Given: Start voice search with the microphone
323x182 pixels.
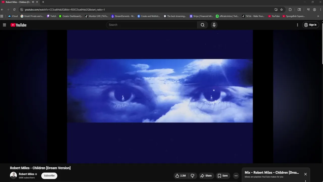Looking at the screenshot, I should pyautogui.click(x=214, y=25).
